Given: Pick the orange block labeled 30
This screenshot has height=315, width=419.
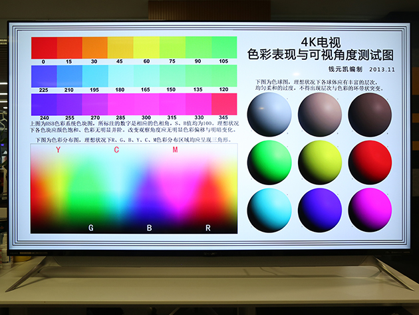Looking at the screenshot, I should point(95,48).
